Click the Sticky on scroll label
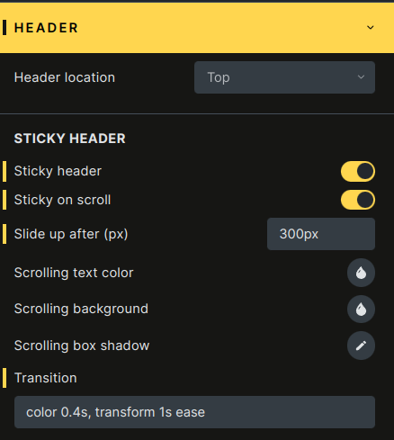Image resolution: width=394 pixels, height=440 pixels. [x=62, y=200]
